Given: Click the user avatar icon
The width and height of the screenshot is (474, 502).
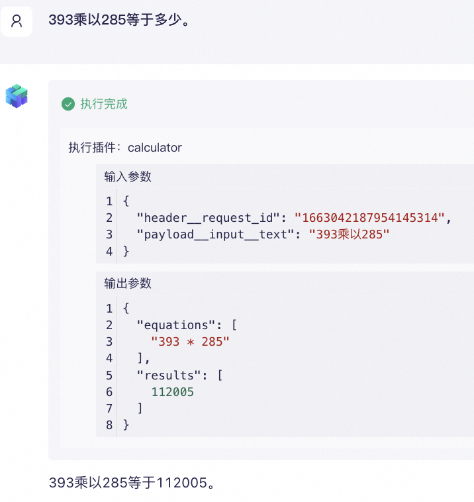Looking at the screenshot, I should point(17,21).
